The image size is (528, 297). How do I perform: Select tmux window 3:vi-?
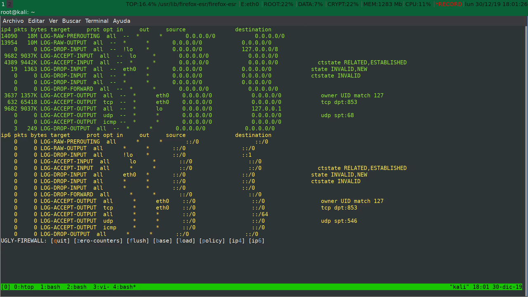[x=101, y=287]
